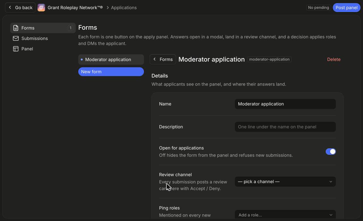Click the Submissions envelope icon
This screenshot has height=221, width=363.
pyautogui.click(x=16, y=39)
